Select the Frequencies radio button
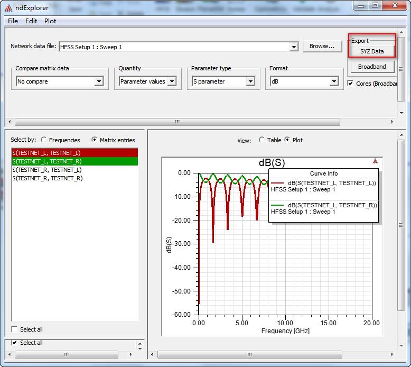 tap(43, 140)
